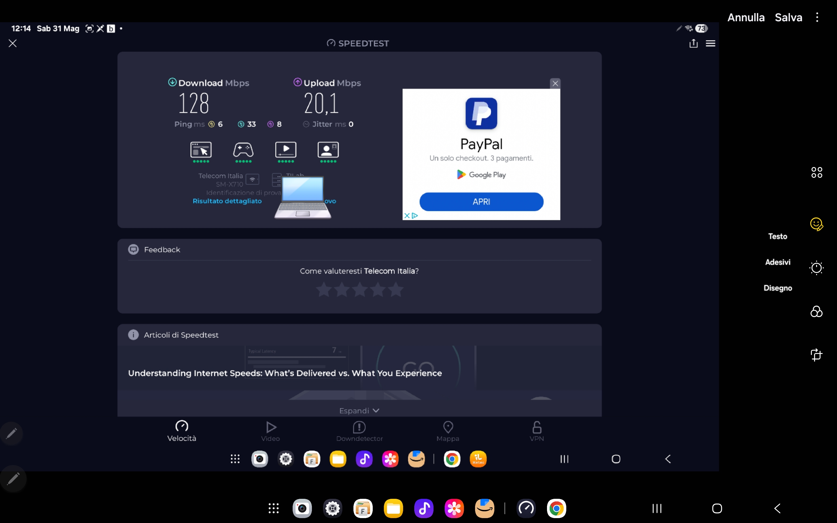This screenshot has width=837, height=523.
Task: Switch to the Video tab
Action: click(270, 431)
